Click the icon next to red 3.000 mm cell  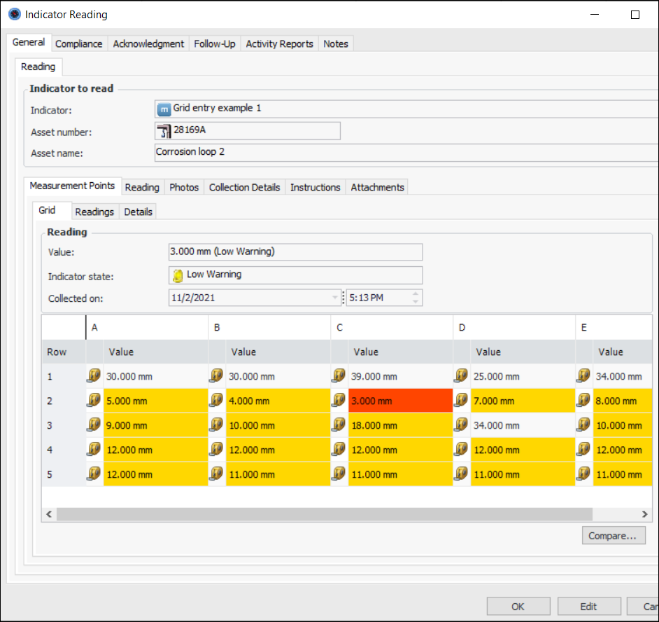[339, 401]
